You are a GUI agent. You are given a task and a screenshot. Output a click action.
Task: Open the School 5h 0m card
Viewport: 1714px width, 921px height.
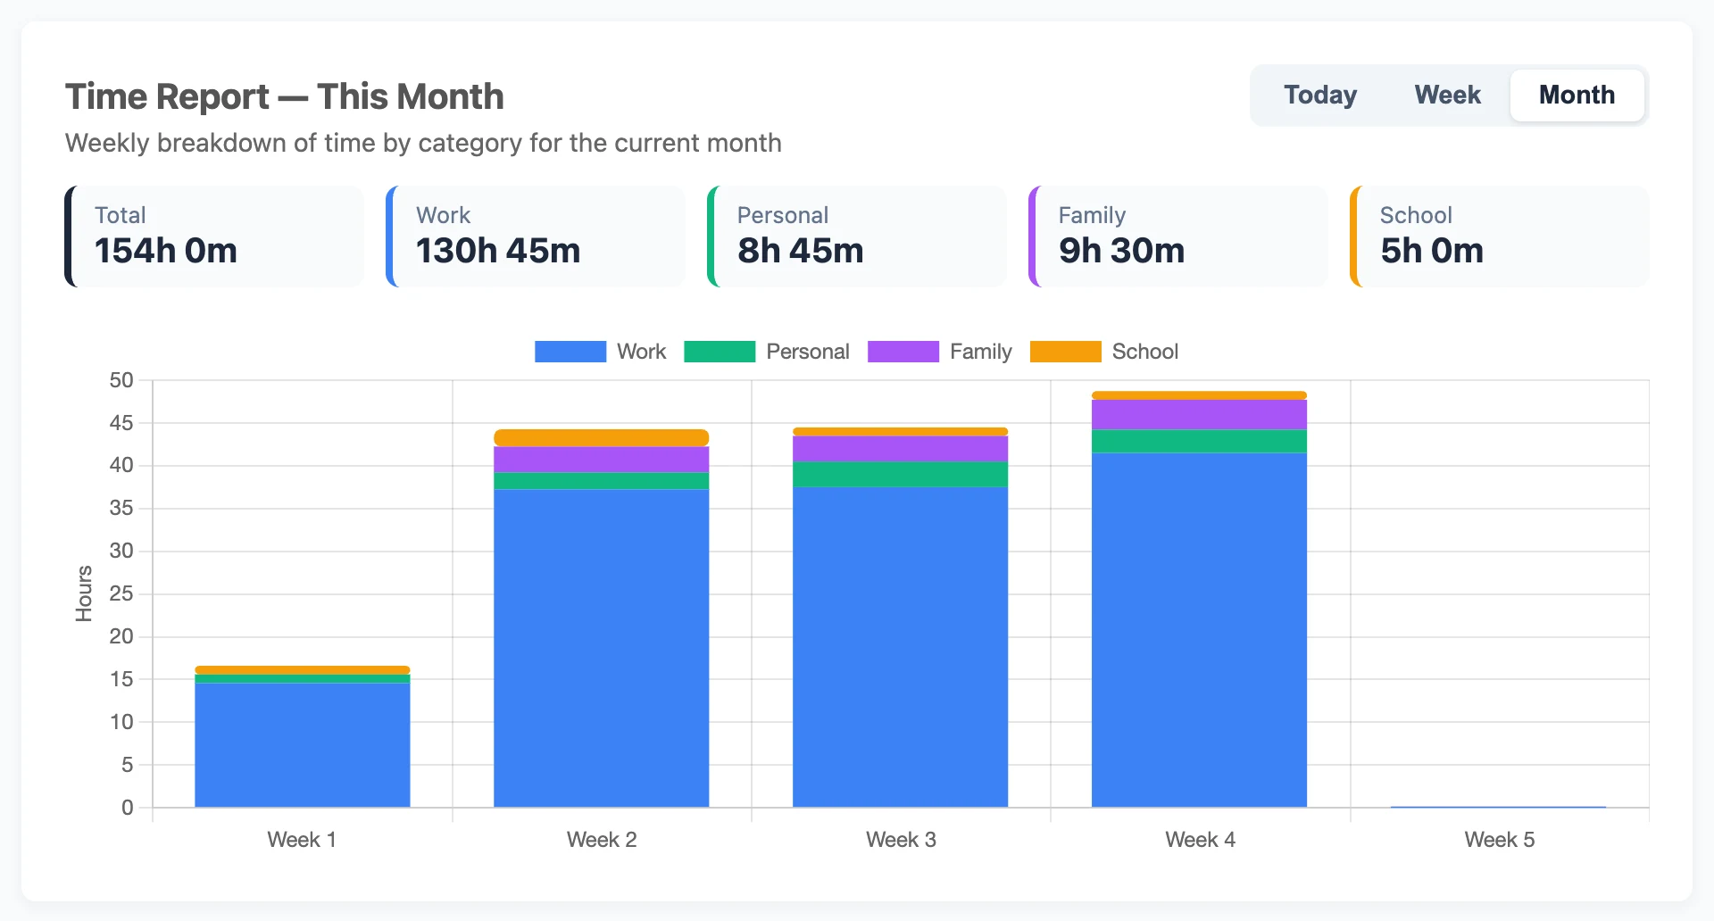tap(1500, 236)
